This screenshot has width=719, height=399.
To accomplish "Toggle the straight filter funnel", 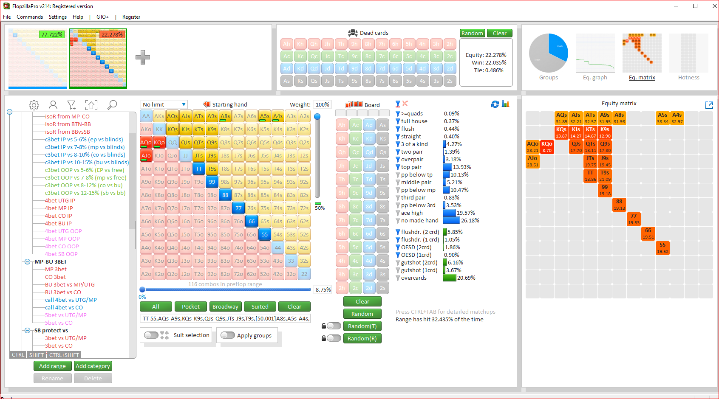I will pos(398,137).
